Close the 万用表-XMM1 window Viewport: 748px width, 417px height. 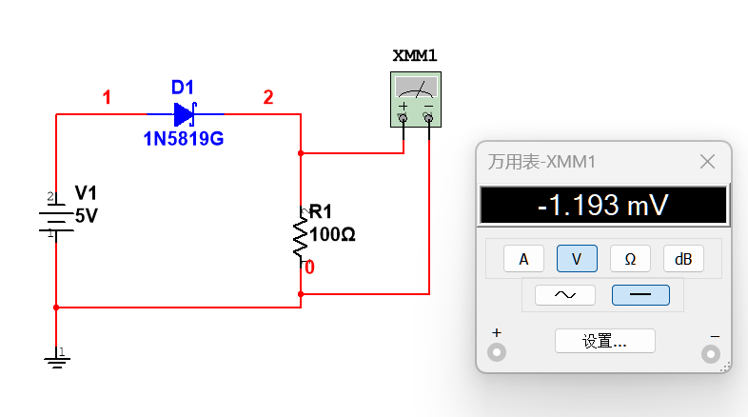coord(707,161)
